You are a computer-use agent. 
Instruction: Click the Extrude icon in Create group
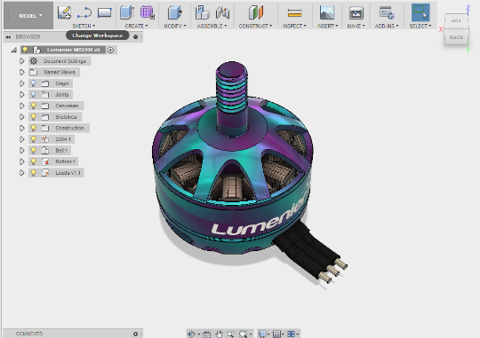[x=127, y=12]
